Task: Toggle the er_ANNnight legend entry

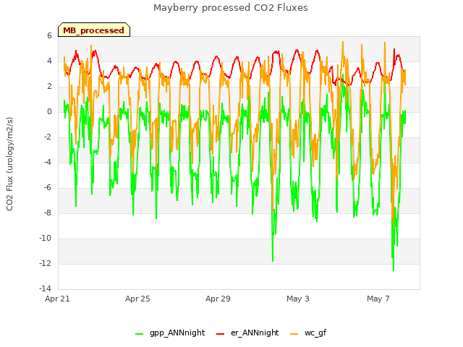Action: pyautogui.click(x=247, y=333)
